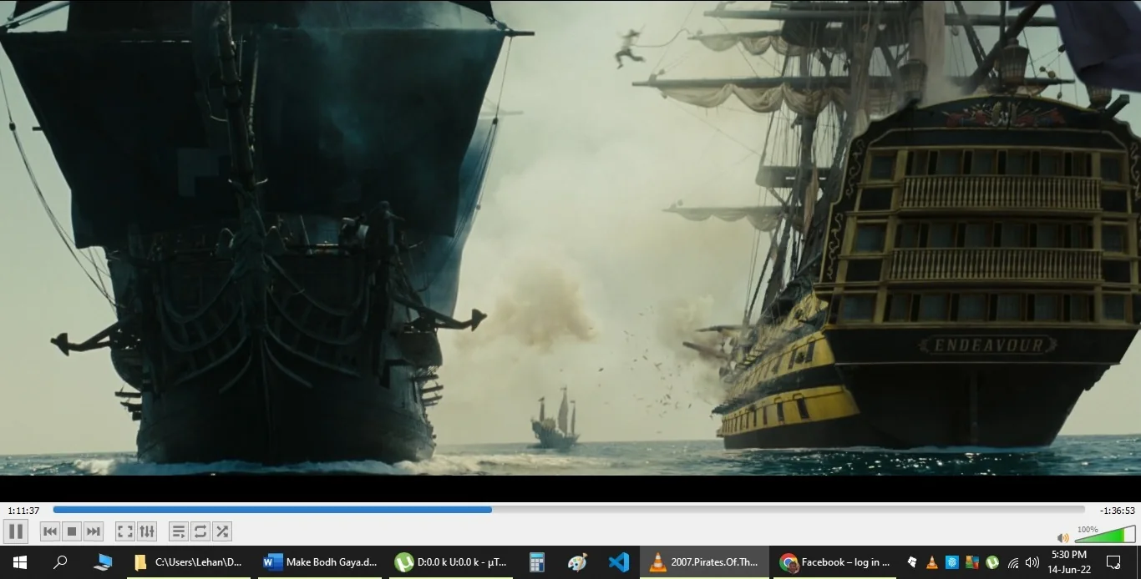Open the Paint taskbar icon
The width and height of the screenshot is (1141, 579).
point(577,562)
